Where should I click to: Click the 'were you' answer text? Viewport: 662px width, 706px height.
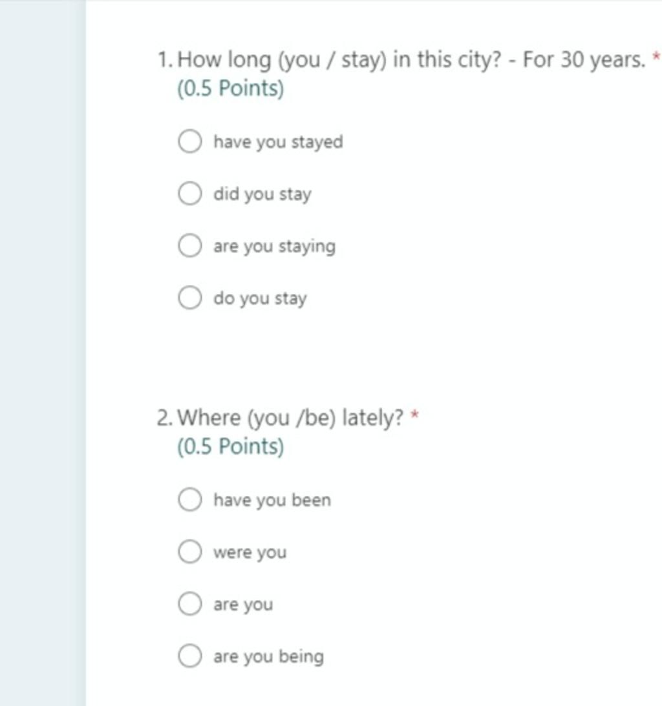(250, 552)
